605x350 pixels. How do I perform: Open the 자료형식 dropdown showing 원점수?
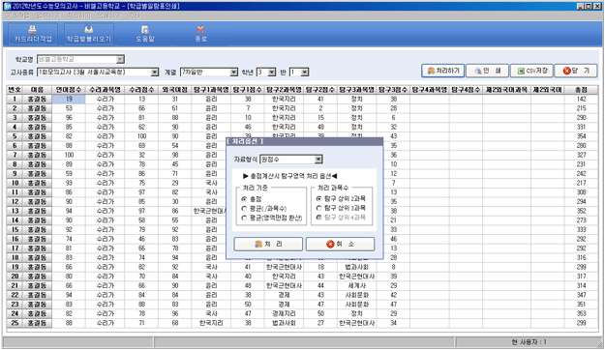318,160
